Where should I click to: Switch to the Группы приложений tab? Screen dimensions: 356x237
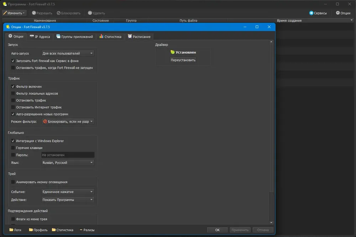[x=75, y=37]
